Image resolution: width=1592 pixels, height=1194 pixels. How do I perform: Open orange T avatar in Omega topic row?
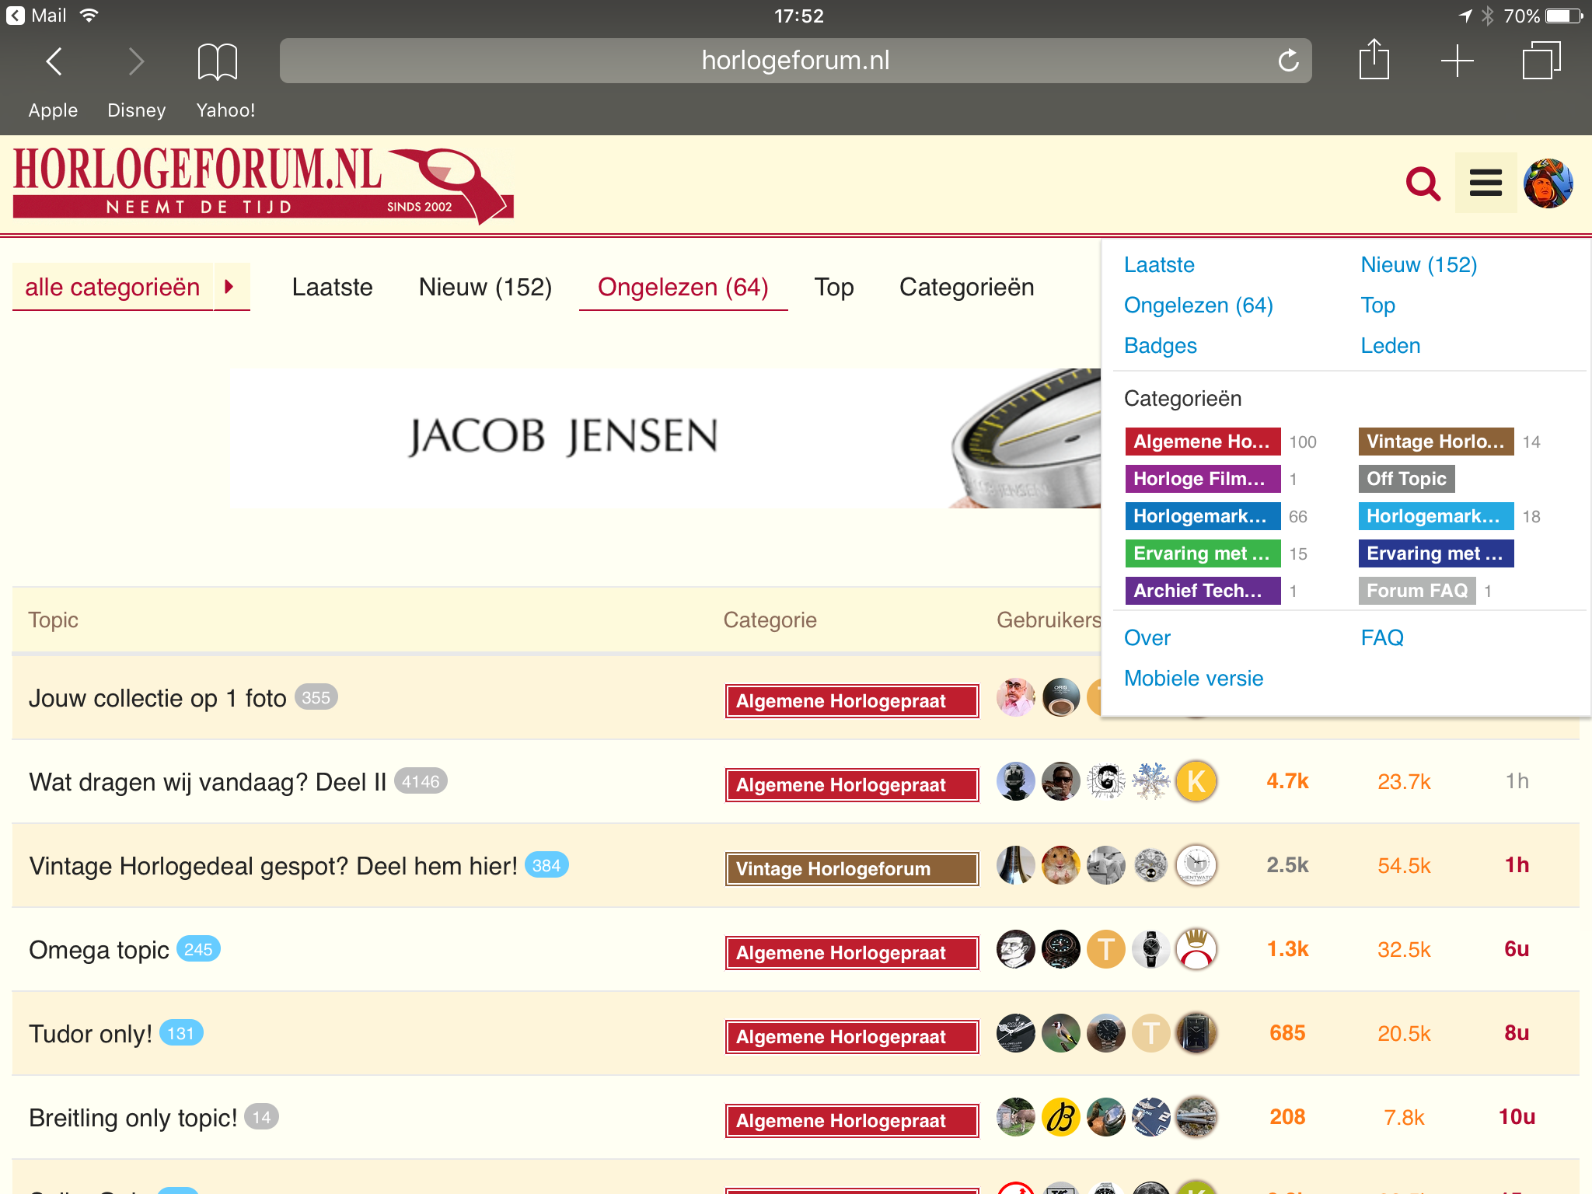coord(1106,949)
